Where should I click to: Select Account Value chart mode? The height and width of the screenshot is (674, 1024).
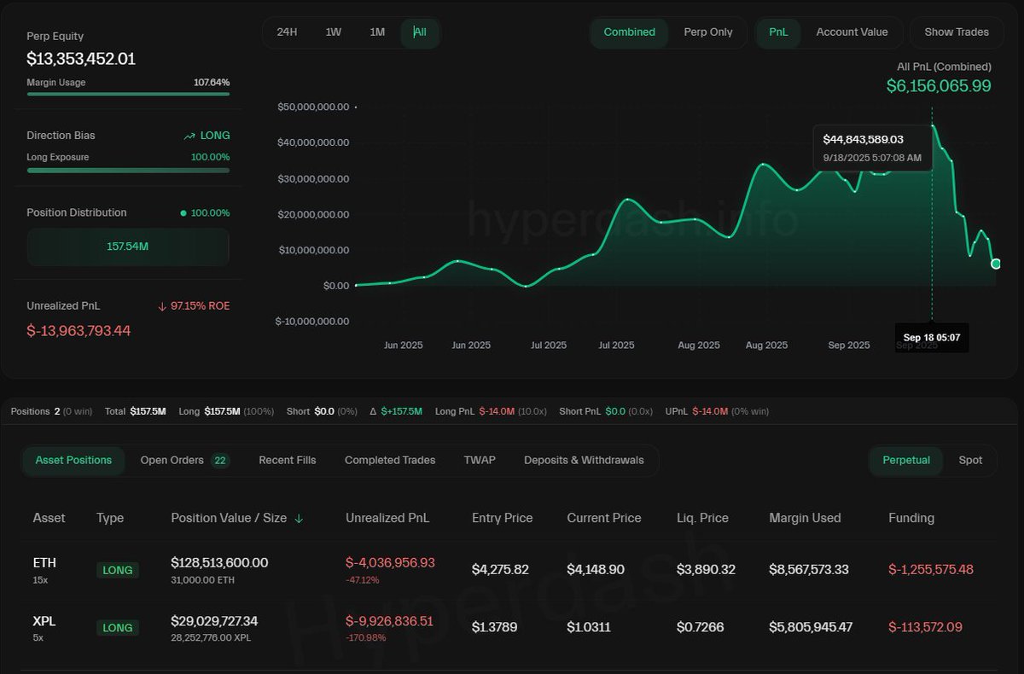coord(852,32)
